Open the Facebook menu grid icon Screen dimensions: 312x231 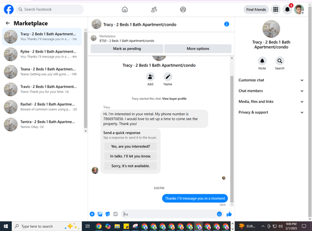pyautogui.click(x=276, y=9)
